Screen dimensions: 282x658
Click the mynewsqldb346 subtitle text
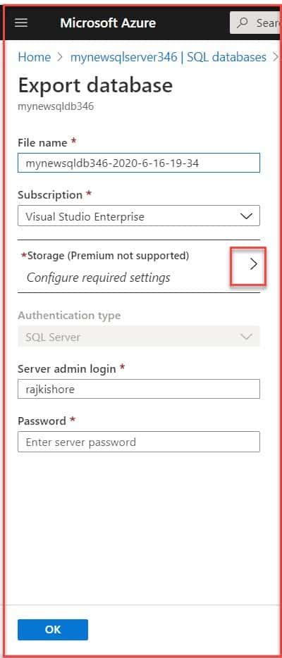pyautogui.click(x=56, y=106)
